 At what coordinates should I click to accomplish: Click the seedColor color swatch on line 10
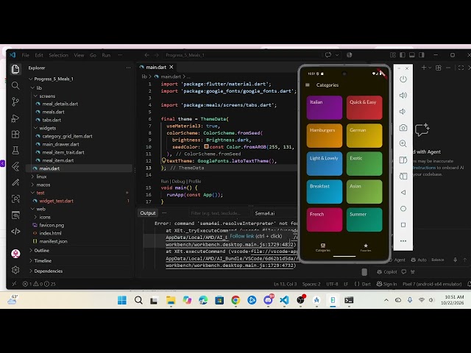(x=206, y=146)
